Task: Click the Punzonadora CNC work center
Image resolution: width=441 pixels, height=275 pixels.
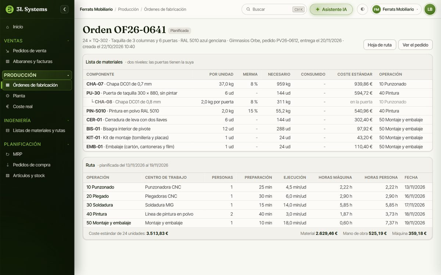Action: pos(163,187)
